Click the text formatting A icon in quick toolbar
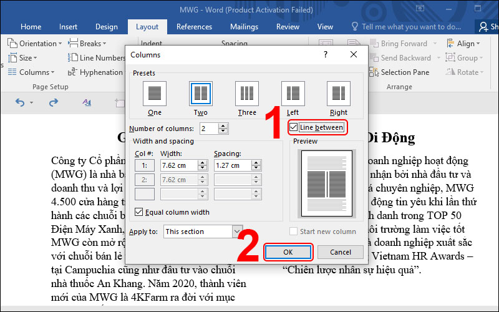This screenshot has width=499, height=312. [87, 102]
